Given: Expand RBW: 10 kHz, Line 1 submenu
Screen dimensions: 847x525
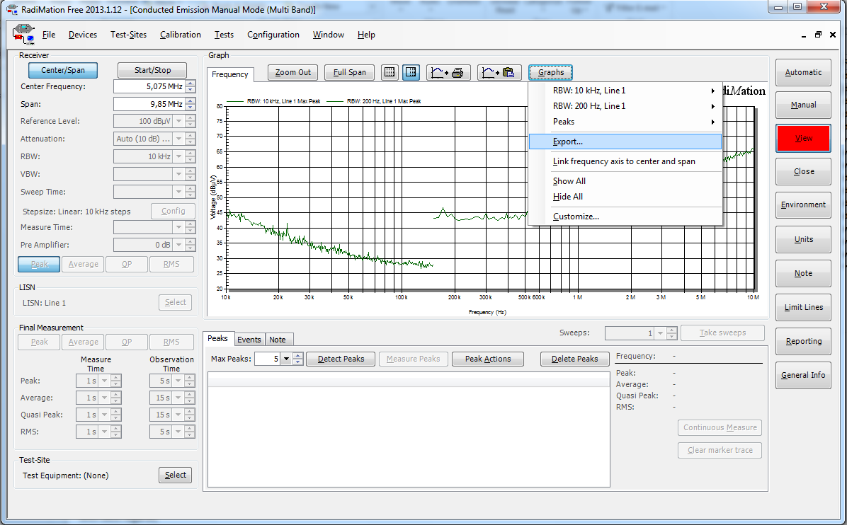Looking at the screenshot, I should (625, 91).
